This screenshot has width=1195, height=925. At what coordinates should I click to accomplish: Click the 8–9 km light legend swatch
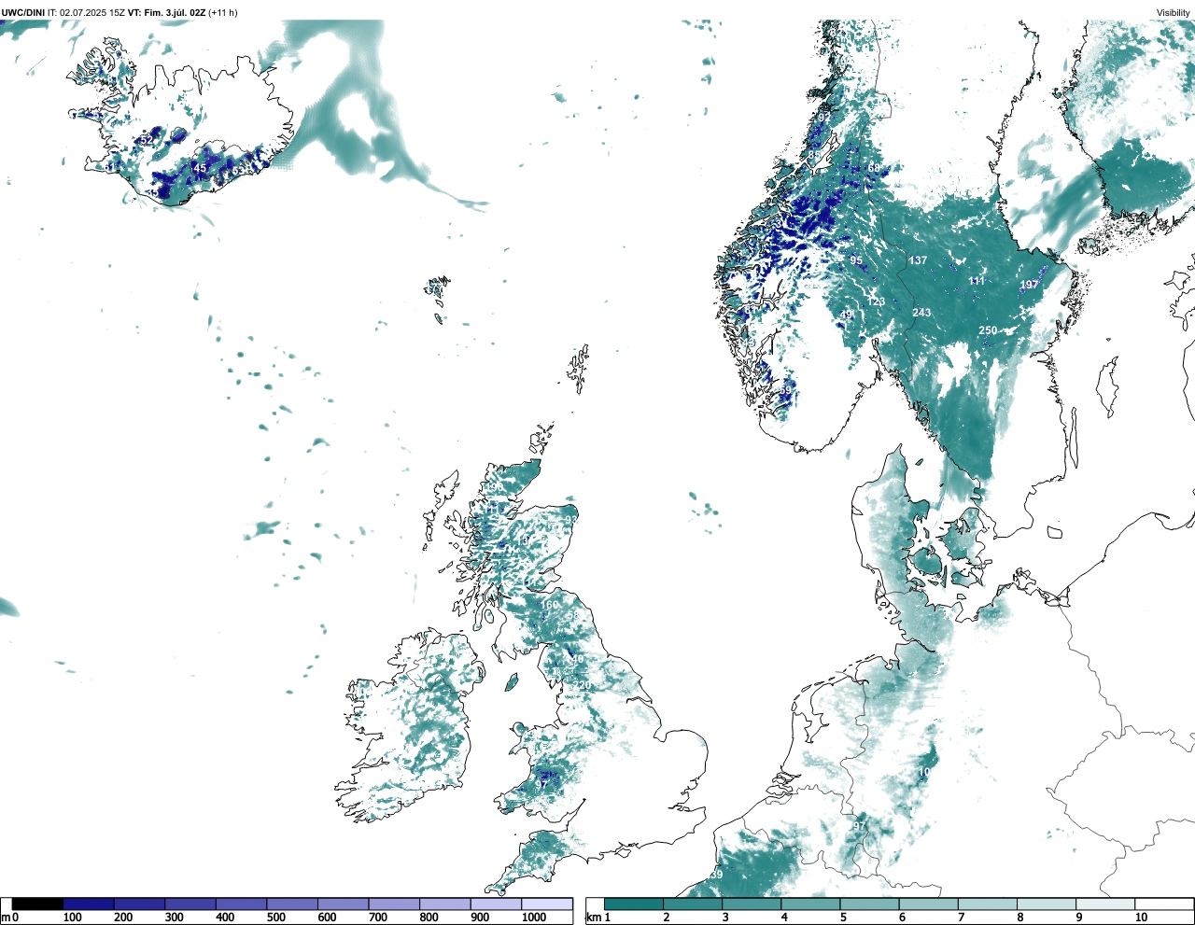tap(1046, 904)
